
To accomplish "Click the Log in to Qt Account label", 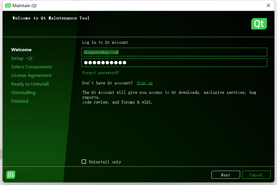I will [x=105, y=42].
